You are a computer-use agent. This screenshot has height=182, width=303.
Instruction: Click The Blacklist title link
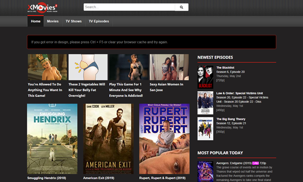click(x=225, y=68)
